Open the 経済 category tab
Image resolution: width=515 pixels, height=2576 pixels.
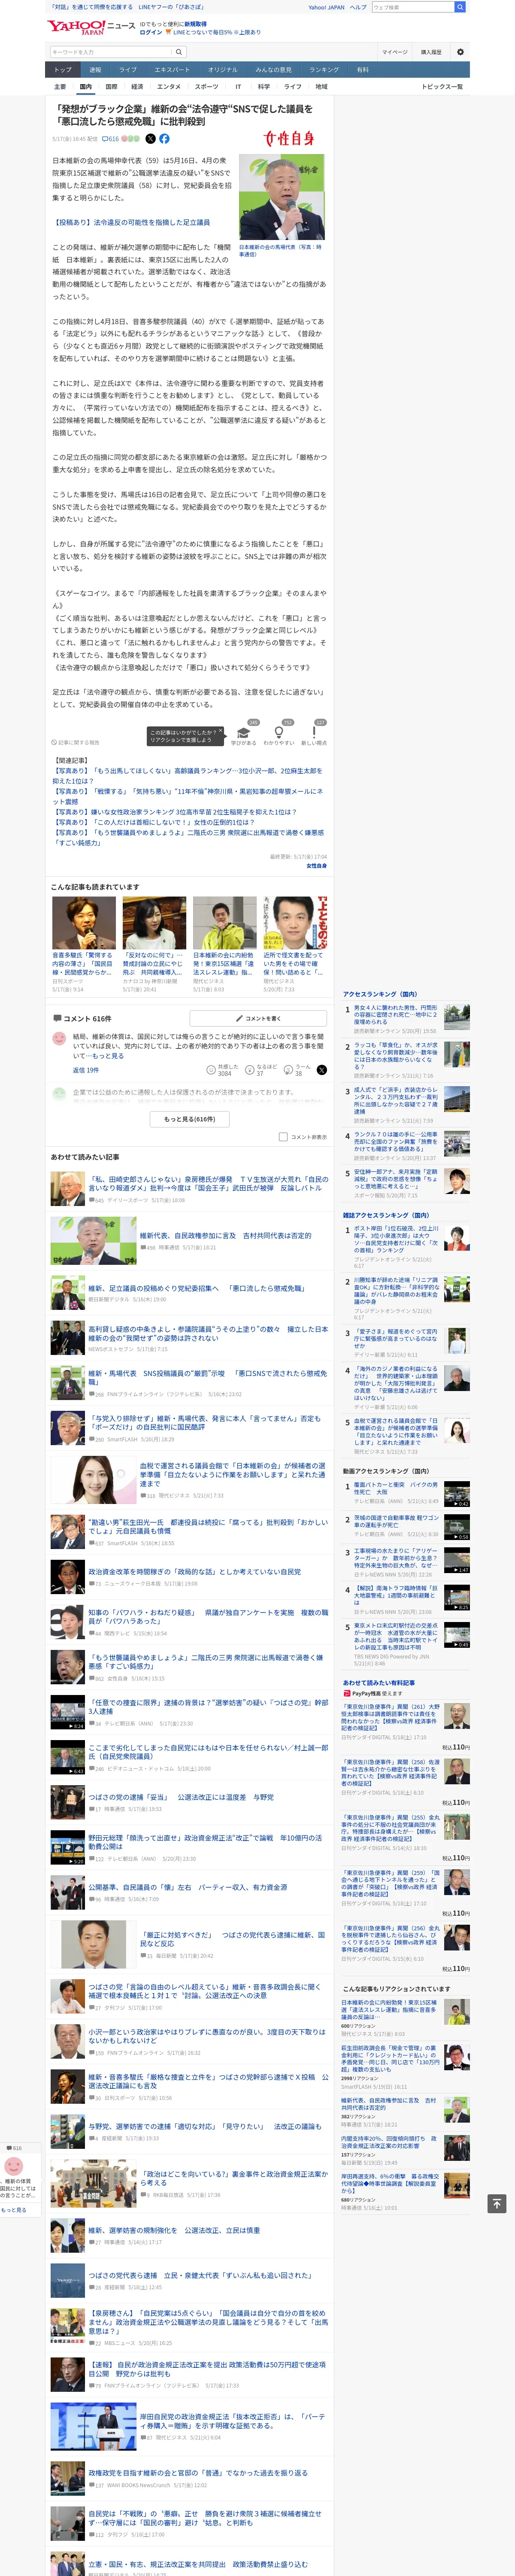tap(137, 87)
